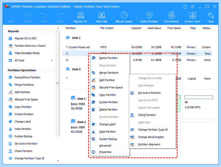221x167 pixels.
Task: Choose Resize/Move Partition in the sidebar
Action: pos(25,77)
